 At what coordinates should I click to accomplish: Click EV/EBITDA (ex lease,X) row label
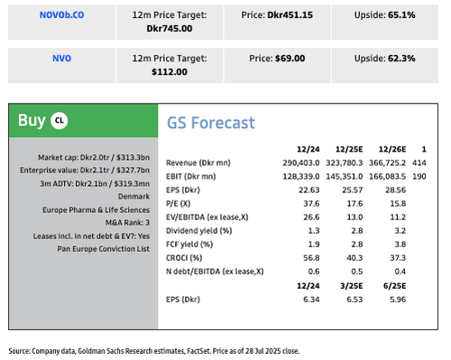(x=207, y=217)
